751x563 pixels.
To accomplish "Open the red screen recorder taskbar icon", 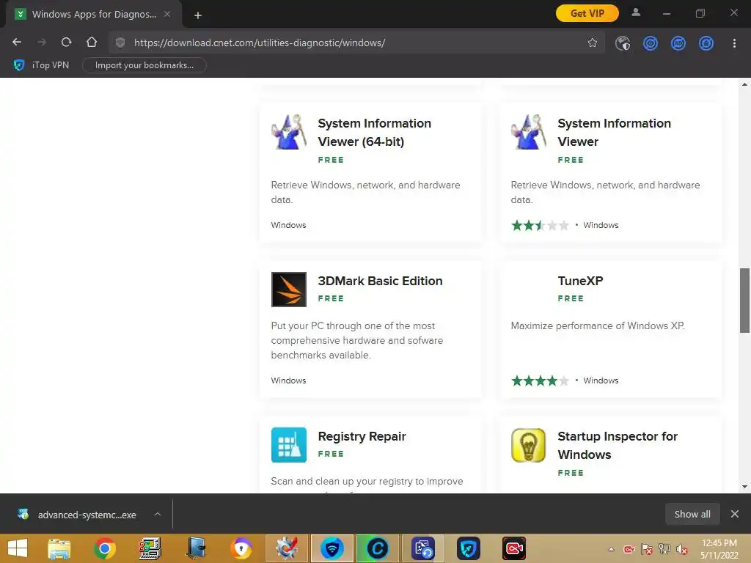I will point(514,548).
